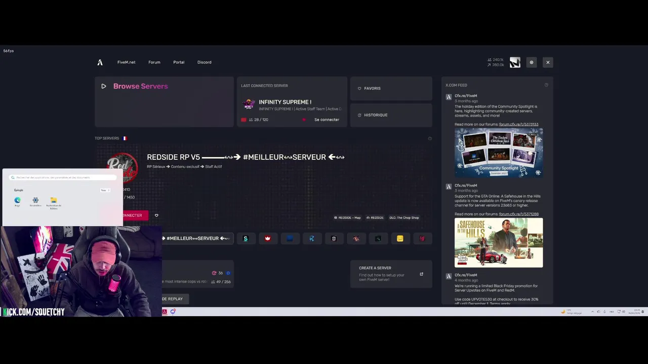Screen dimensions: 648x364
Task: Click the first Cfx.re/FiveM post author
Action: tap(466, 96)
